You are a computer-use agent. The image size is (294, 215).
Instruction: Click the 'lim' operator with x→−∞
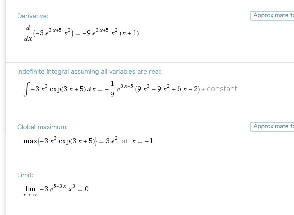(x=30, y=191)
